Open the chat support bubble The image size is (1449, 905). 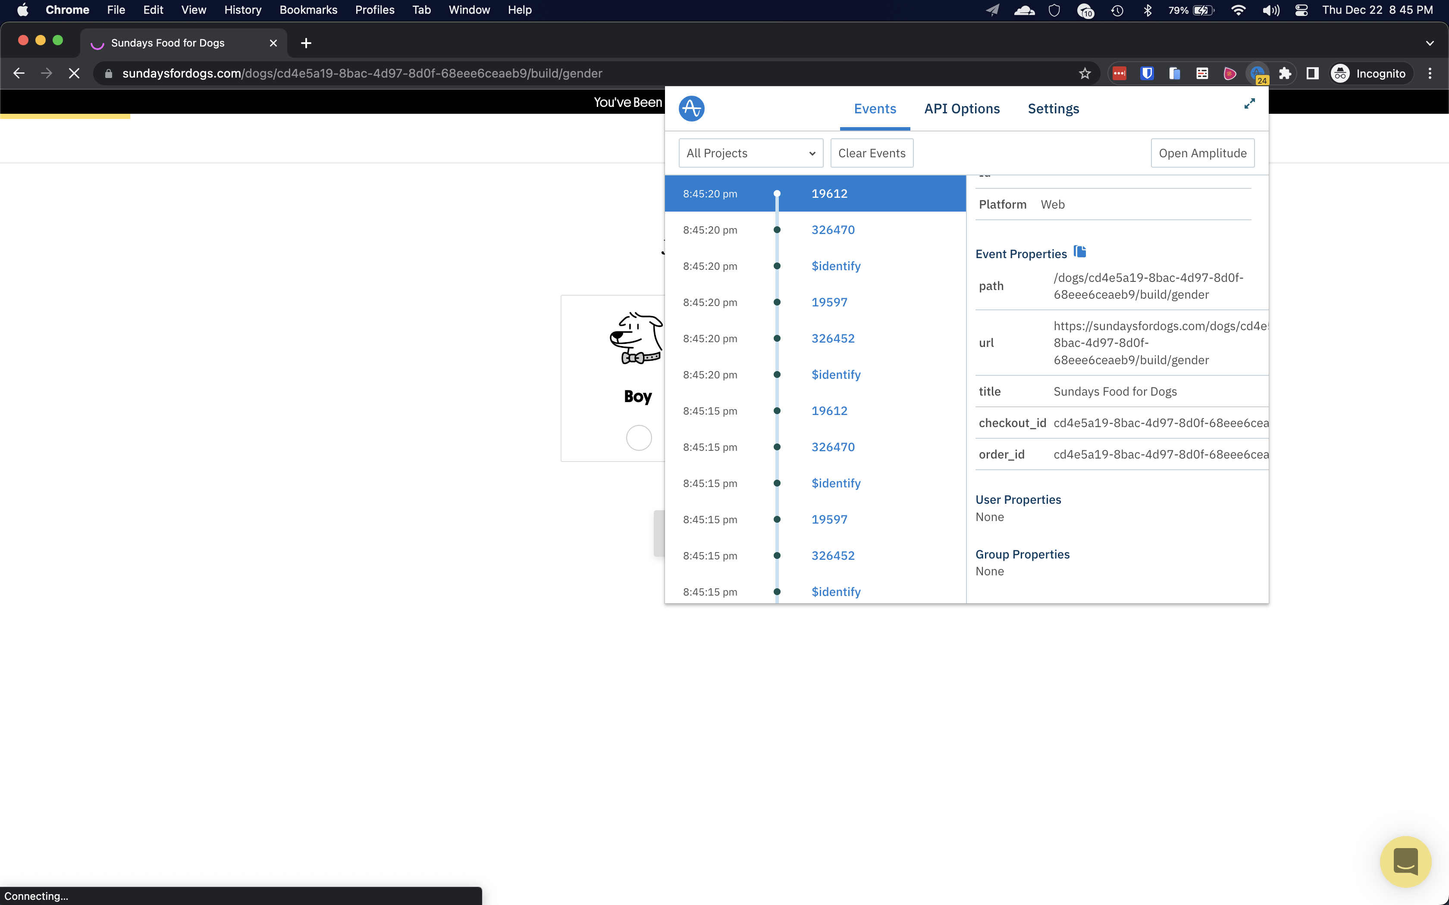[x=1405, y=861]
